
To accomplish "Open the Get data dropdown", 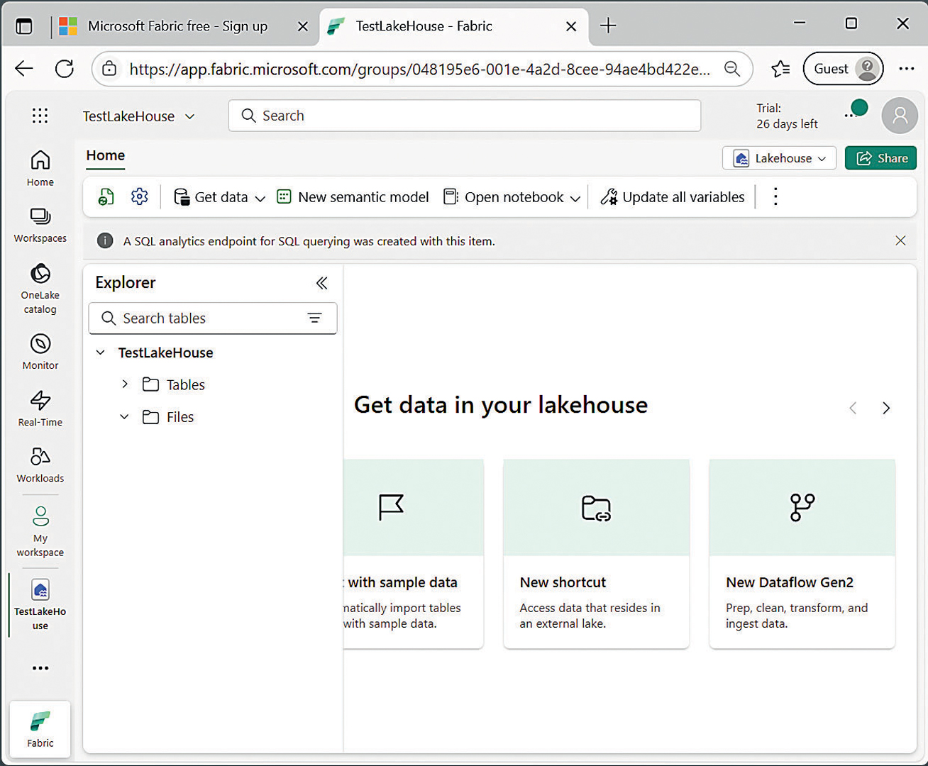I will click(220, 197).
